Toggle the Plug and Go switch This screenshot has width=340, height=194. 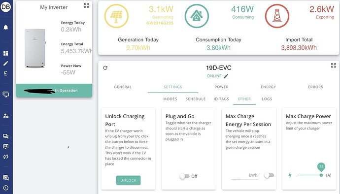pyautogui.click(x=184, y=176)
